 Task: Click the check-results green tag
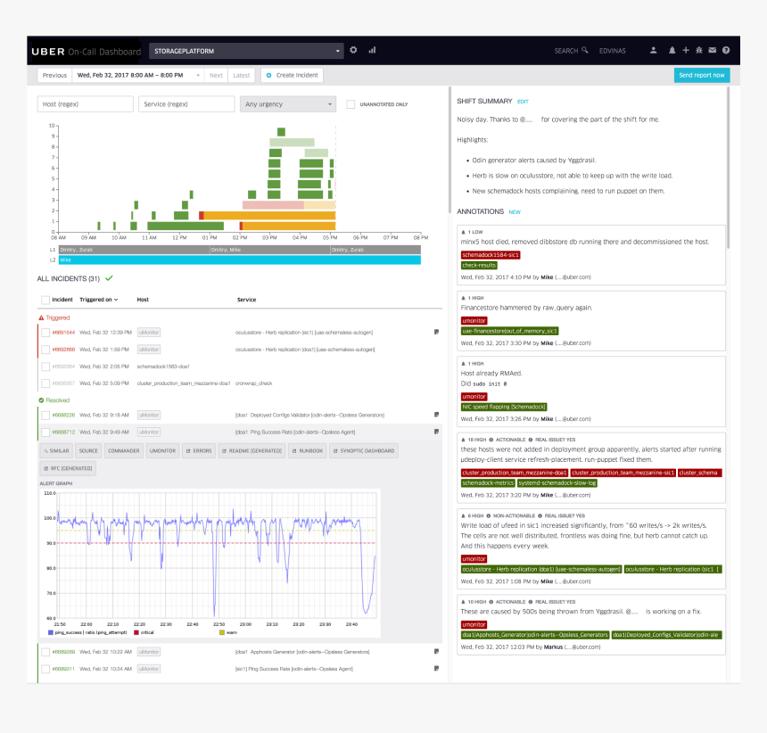(479, 265)
